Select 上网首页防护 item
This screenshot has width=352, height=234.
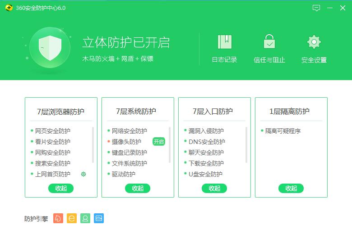pyautogui.click(x=52, y=174)
